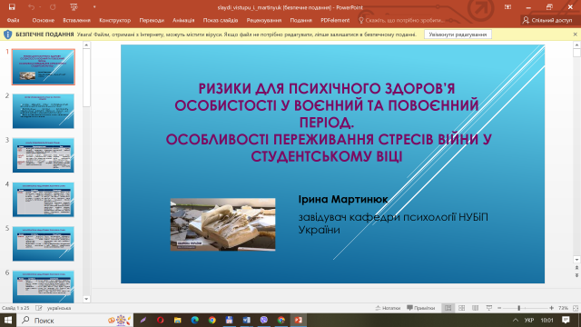Open the Файл menu
581x327 pixels.
13,20
